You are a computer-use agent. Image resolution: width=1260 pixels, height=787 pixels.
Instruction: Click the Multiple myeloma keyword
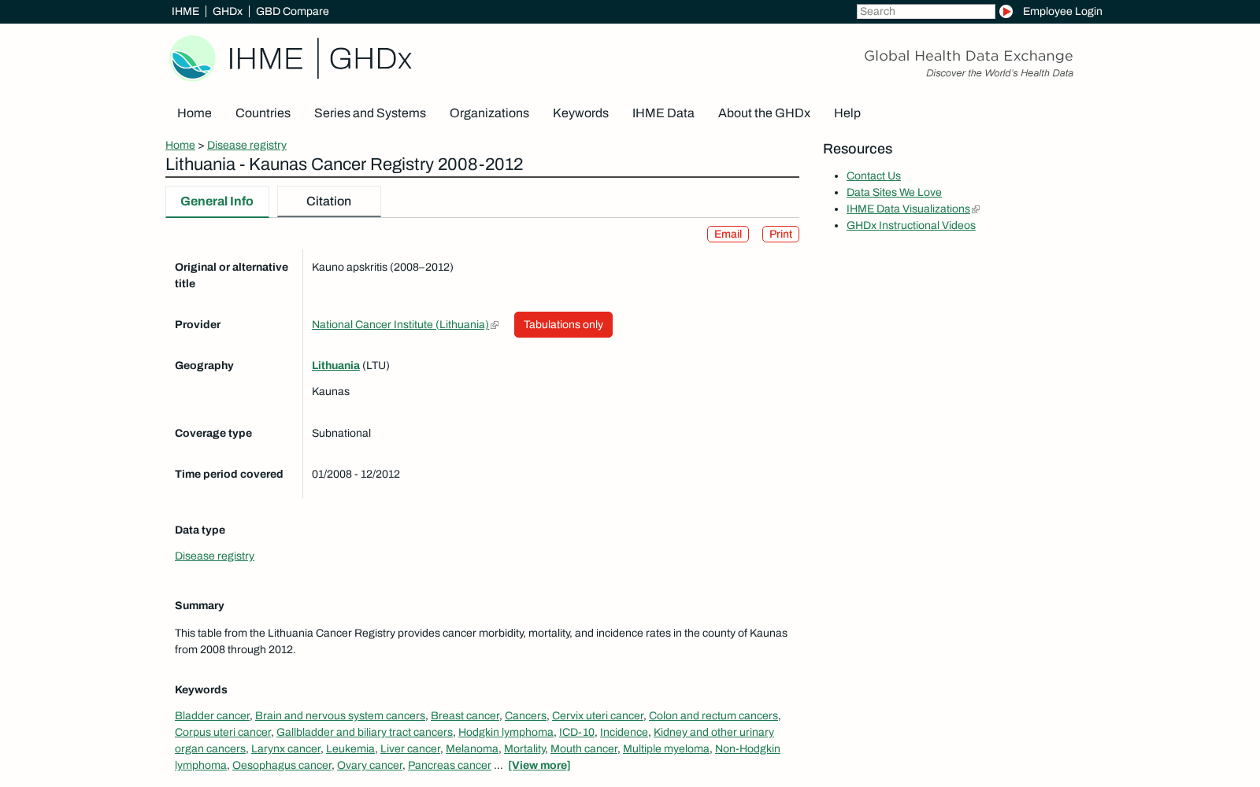tap(666, 748)
